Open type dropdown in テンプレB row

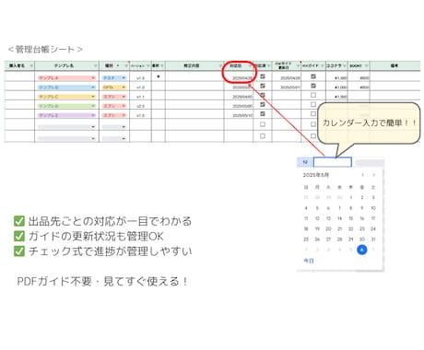[114, 87]
